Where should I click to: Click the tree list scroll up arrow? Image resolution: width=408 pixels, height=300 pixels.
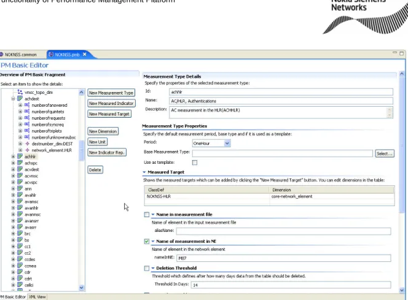(82, 93)
